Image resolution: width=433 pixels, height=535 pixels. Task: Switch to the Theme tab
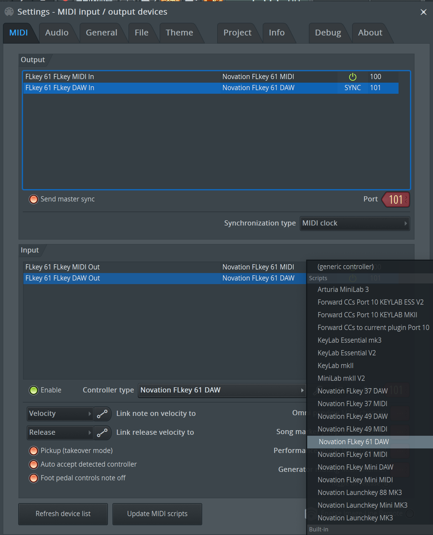pos(179,33)
